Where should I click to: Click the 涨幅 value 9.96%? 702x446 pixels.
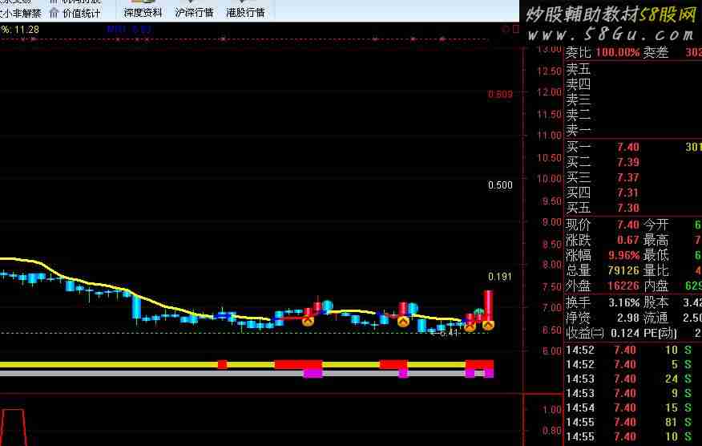[623, 256]
